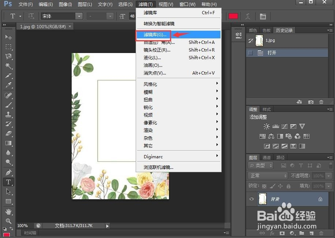This screenshot has height=238, width=335.
Task: Click the 背景 layer thumbnail
Action: [263, 199]
